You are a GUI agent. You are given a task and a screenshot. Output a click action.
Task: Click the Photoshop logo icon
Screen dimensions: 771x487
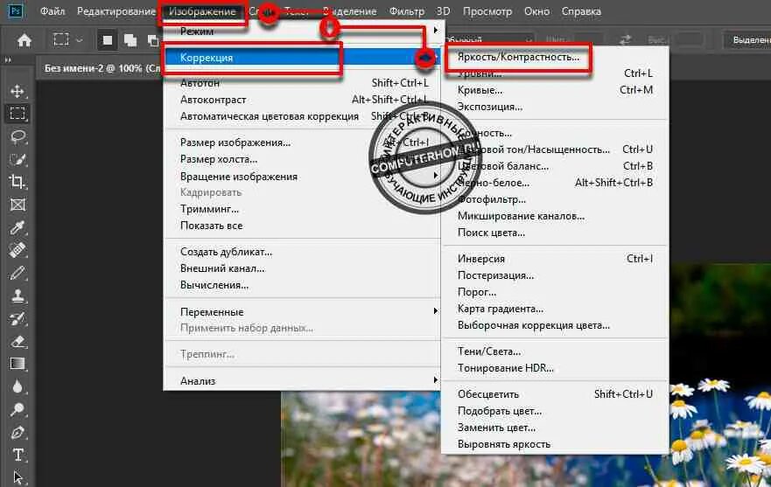15,10
